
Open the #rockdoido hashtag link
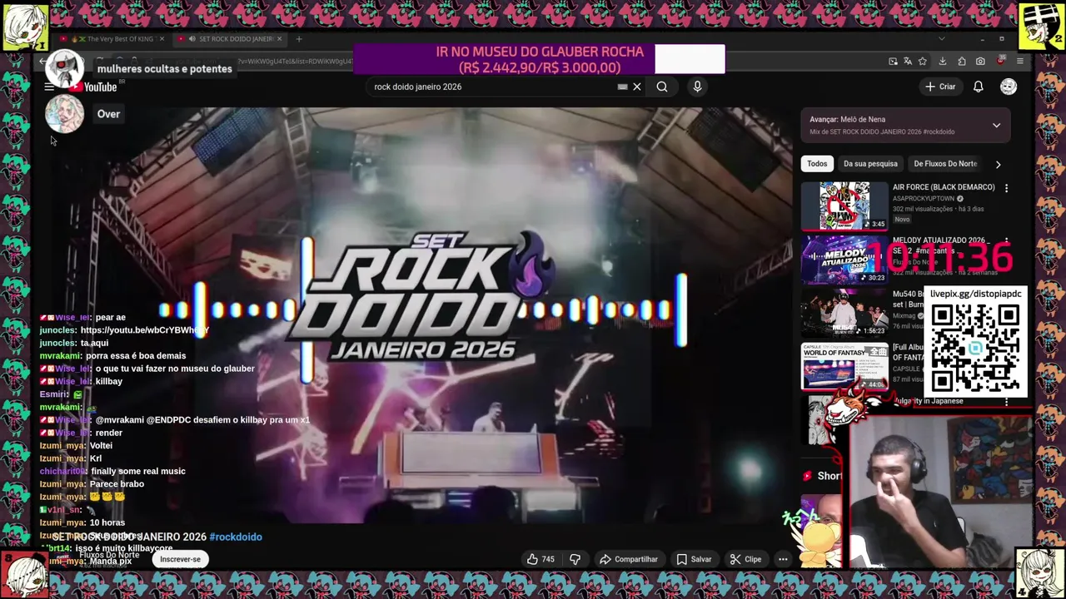[x=236, y=537]
